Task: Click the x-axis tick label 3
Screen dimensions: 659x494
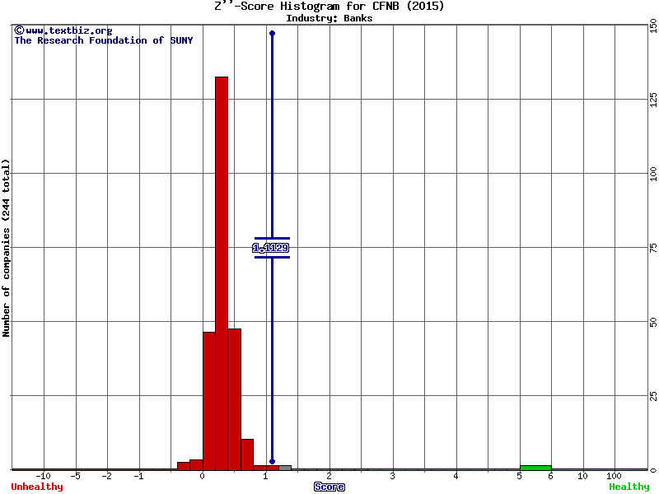Action: [x=393, y=476]
